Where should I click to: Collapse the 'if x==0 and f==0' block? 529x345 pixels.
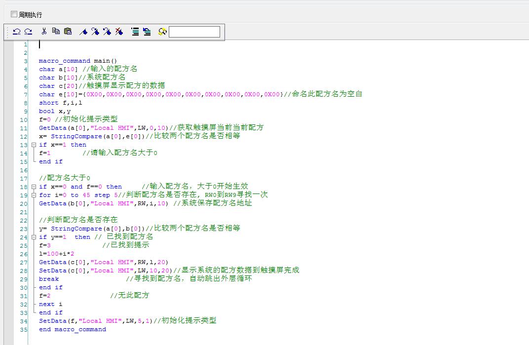(x=34, y=187)
